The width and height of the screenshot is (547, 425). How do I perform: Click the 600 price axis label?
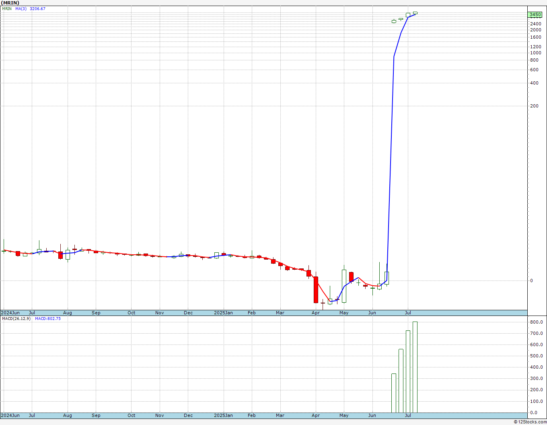(x=534, y=70)
